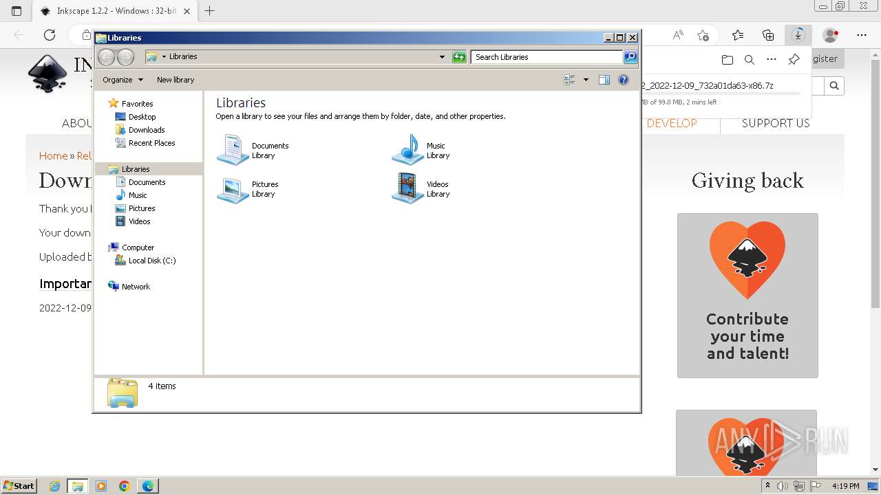This screenshot has width=881, height=495.
Task: Open Edge Collections icon
Action: click(x=768, y=35)
